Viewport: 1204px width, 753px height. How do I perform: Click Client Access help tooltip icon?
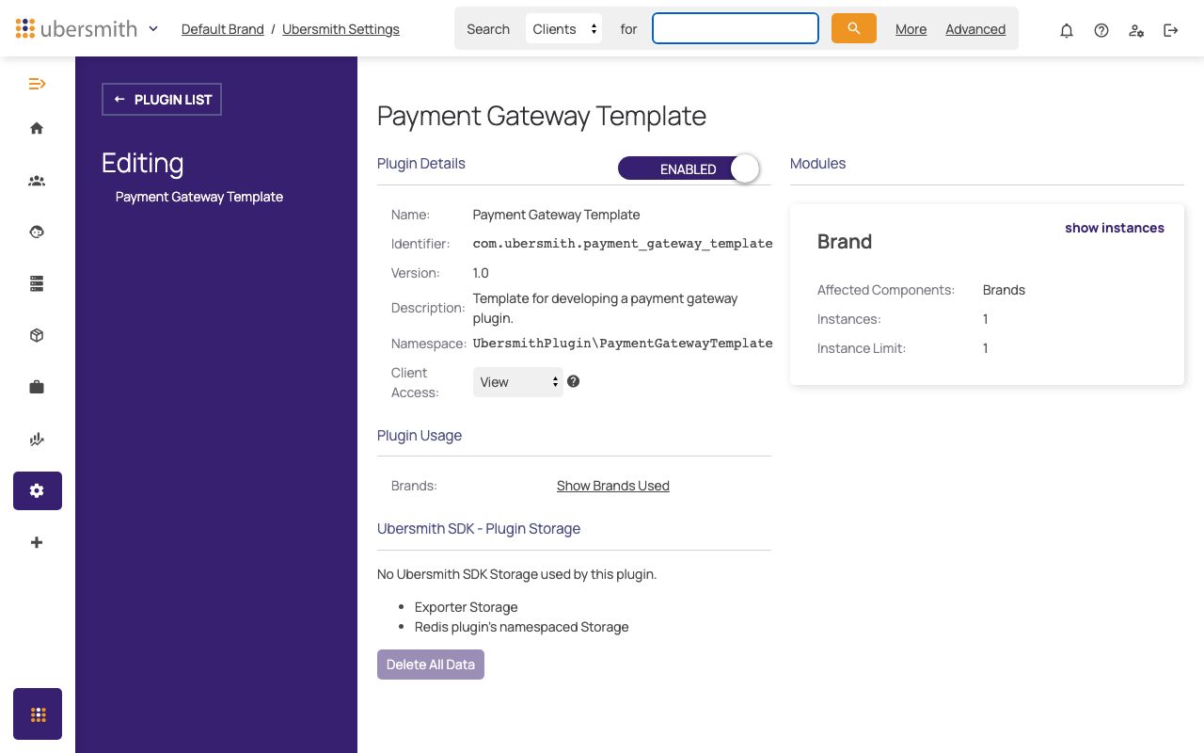click(574, 381)
